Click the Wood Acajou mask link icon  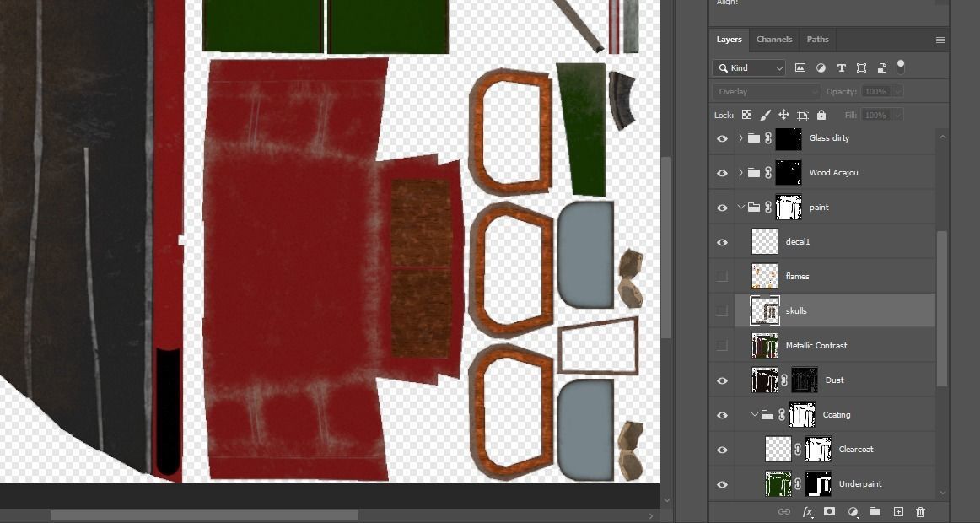[x=768, y=172]
